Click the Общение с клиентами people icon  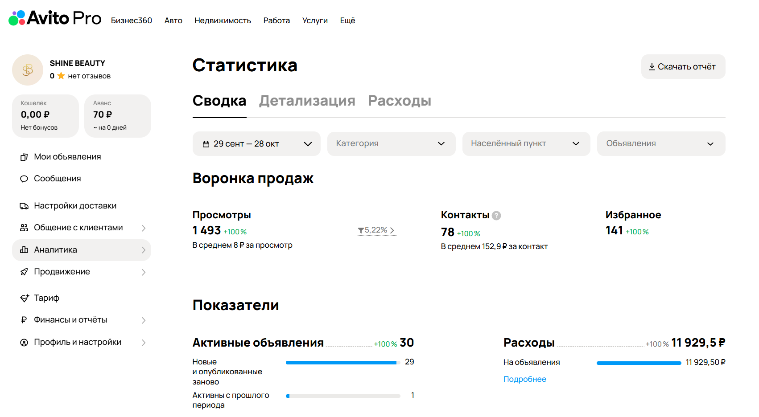tap(24, 228)
